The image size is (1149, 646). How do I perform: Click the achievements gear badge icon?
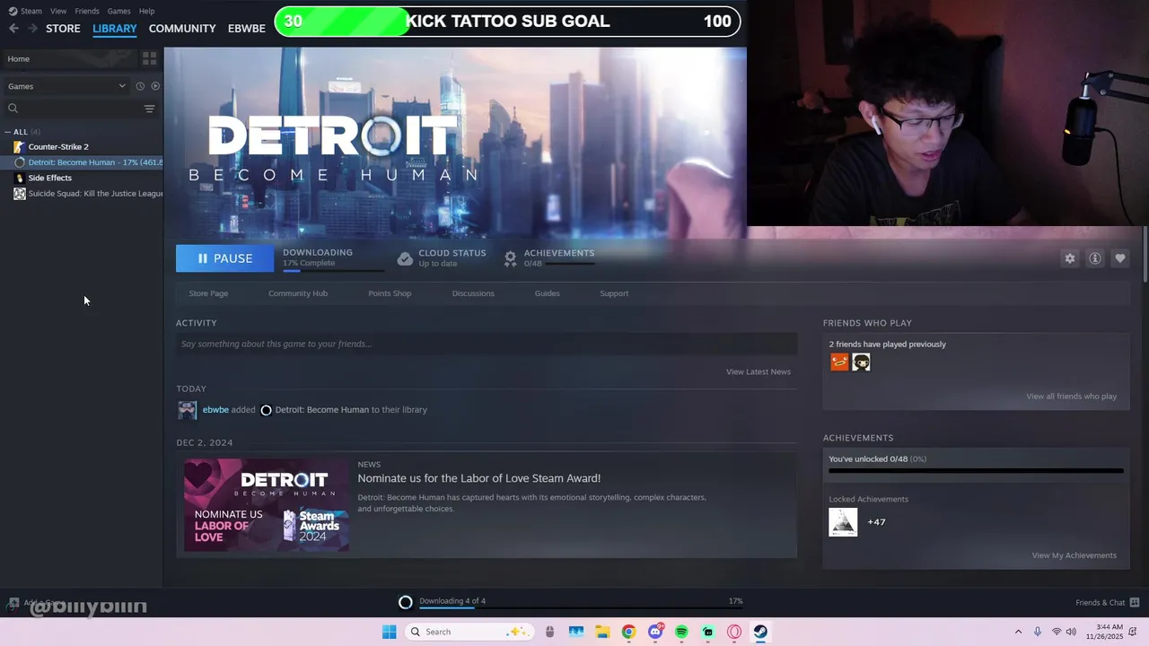point(510,258)
